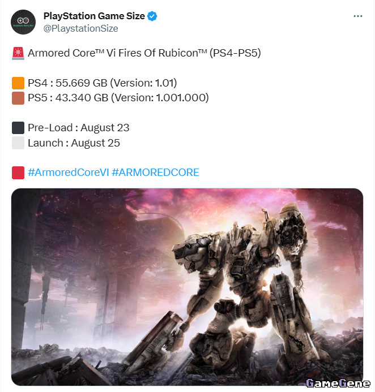
Task: Click the dark square beside Pre-Load
Action: (x=18, y=128)
